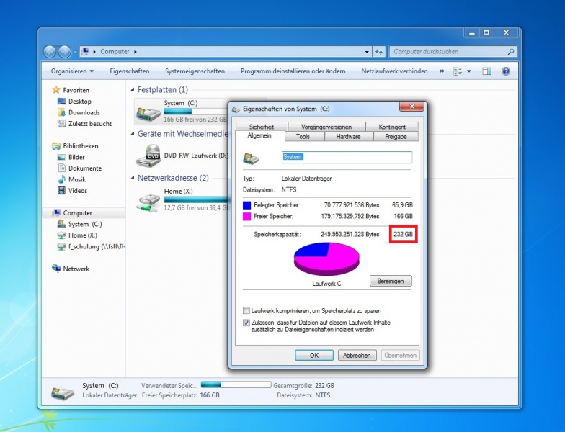
Task: Select System (C:) in navigation tree
Action: 85,224
